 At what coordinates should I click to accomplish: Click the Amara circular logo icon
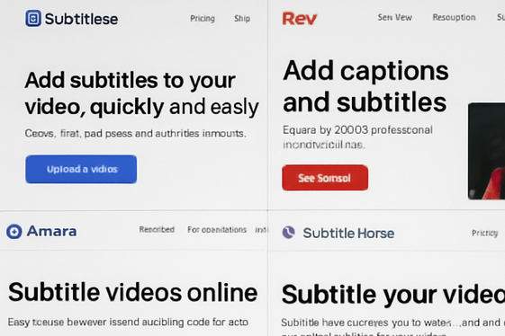tap(14, 231)
